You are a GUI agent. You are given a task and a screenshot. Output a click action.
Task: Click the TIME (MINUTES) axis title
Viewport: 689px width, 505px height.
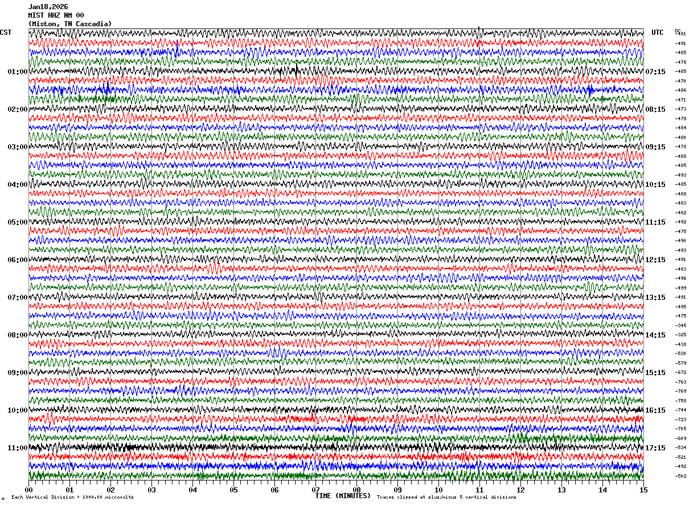(x=343, y=496)
